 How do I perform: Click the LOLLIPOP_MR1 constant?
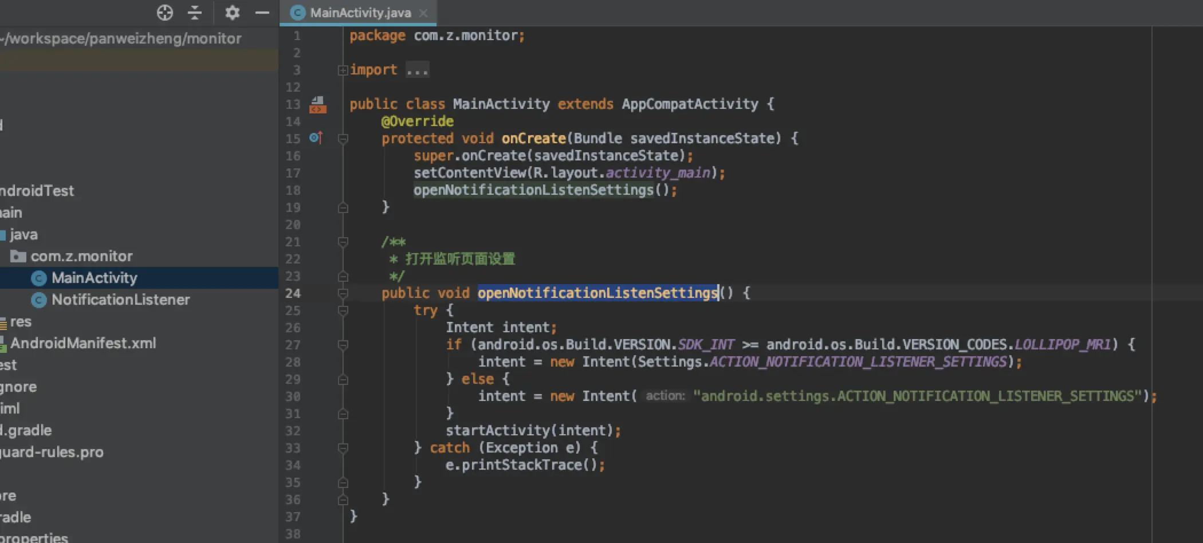(x=1063, y=345)
